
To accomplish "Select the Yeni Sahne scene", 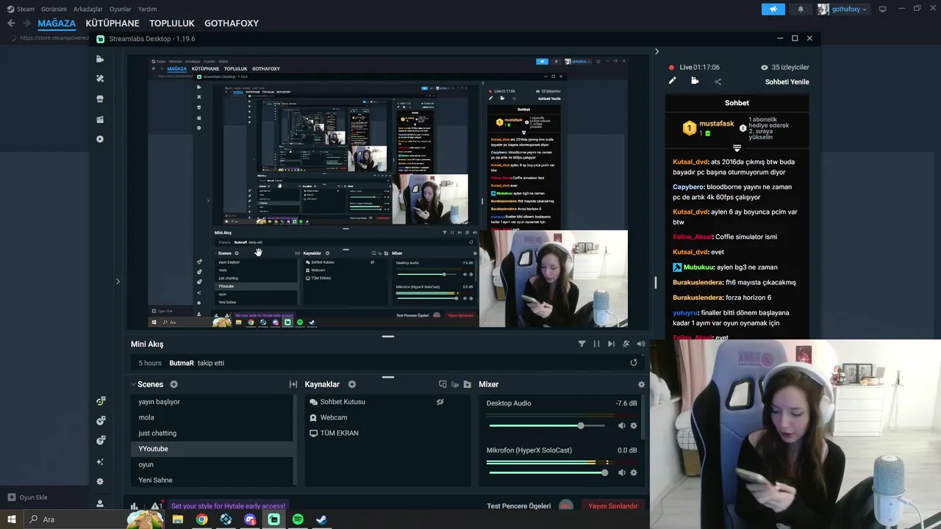I will [x=212, y=480].
